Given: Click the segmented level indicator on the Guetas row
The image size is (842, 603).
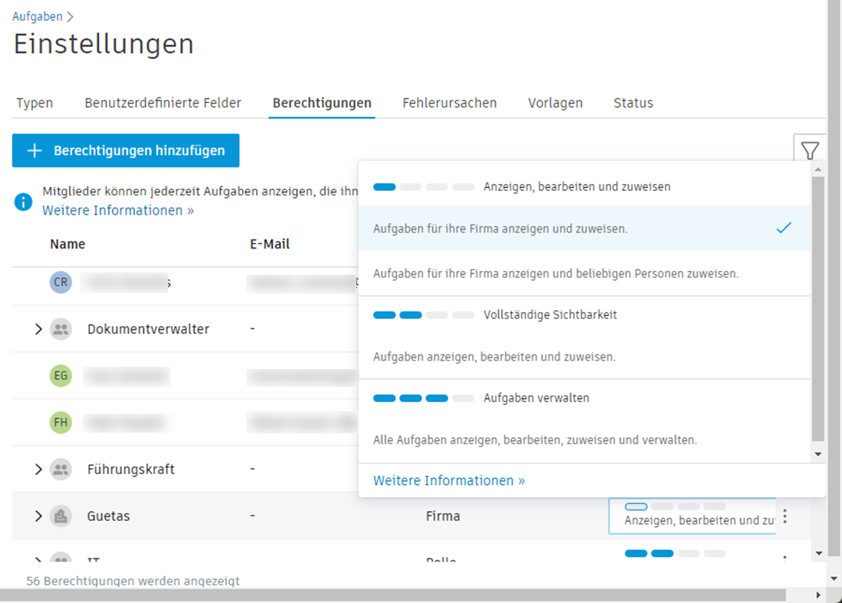Looking at the screenshot, I should coord(675,506).
